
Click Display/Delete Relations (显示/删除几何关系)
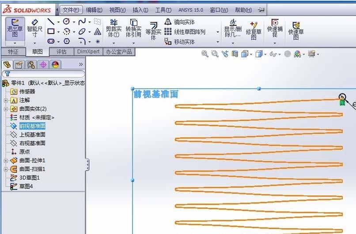coord(233,28)
